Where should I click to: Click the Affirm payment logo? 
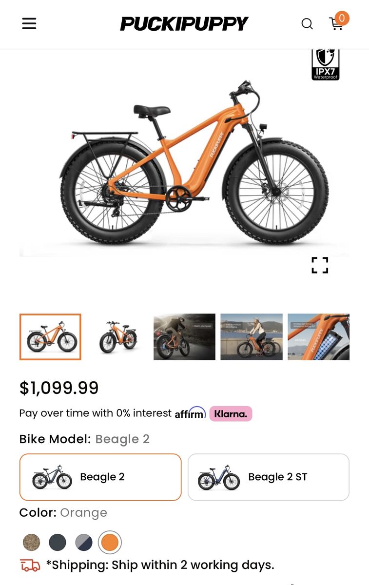(190, 413)
